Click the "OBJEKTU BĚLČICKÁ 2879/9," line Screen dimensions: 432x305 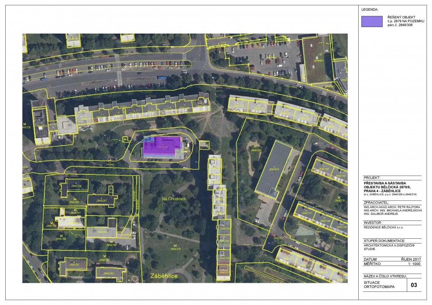[x=387, y=187]
